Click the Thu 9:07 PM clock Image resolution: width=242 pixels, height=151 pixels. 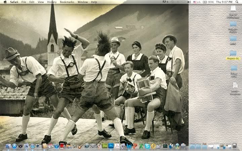224,2
